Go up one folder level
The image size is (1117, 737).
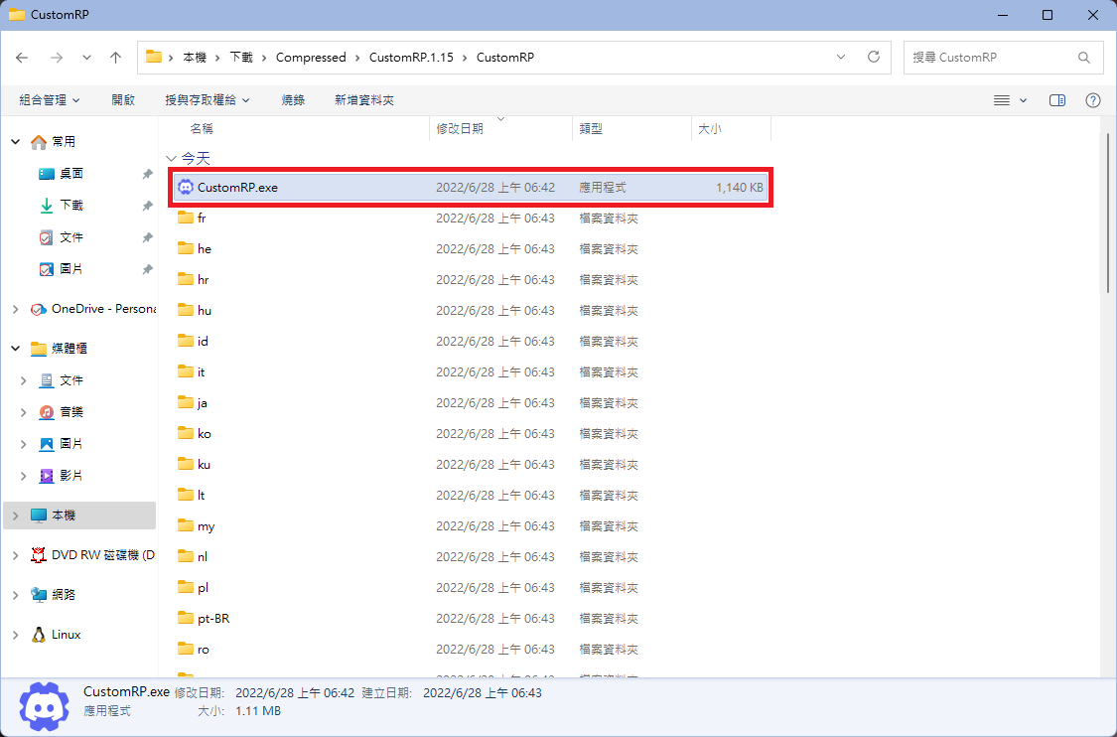[115, 58]
